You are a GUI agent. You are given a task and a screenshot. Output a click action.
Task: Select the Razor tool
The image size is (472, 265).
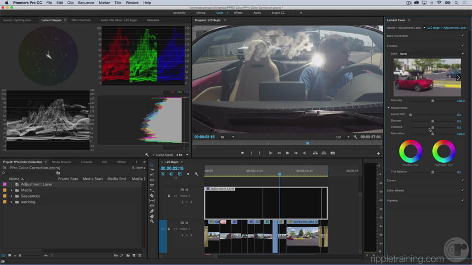click(x=152, y=195)
